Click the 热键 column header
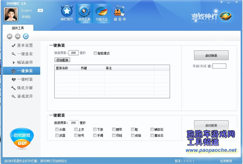Image resolution: width=243 pixels, height=164 pixels. [x=92, y=68]
